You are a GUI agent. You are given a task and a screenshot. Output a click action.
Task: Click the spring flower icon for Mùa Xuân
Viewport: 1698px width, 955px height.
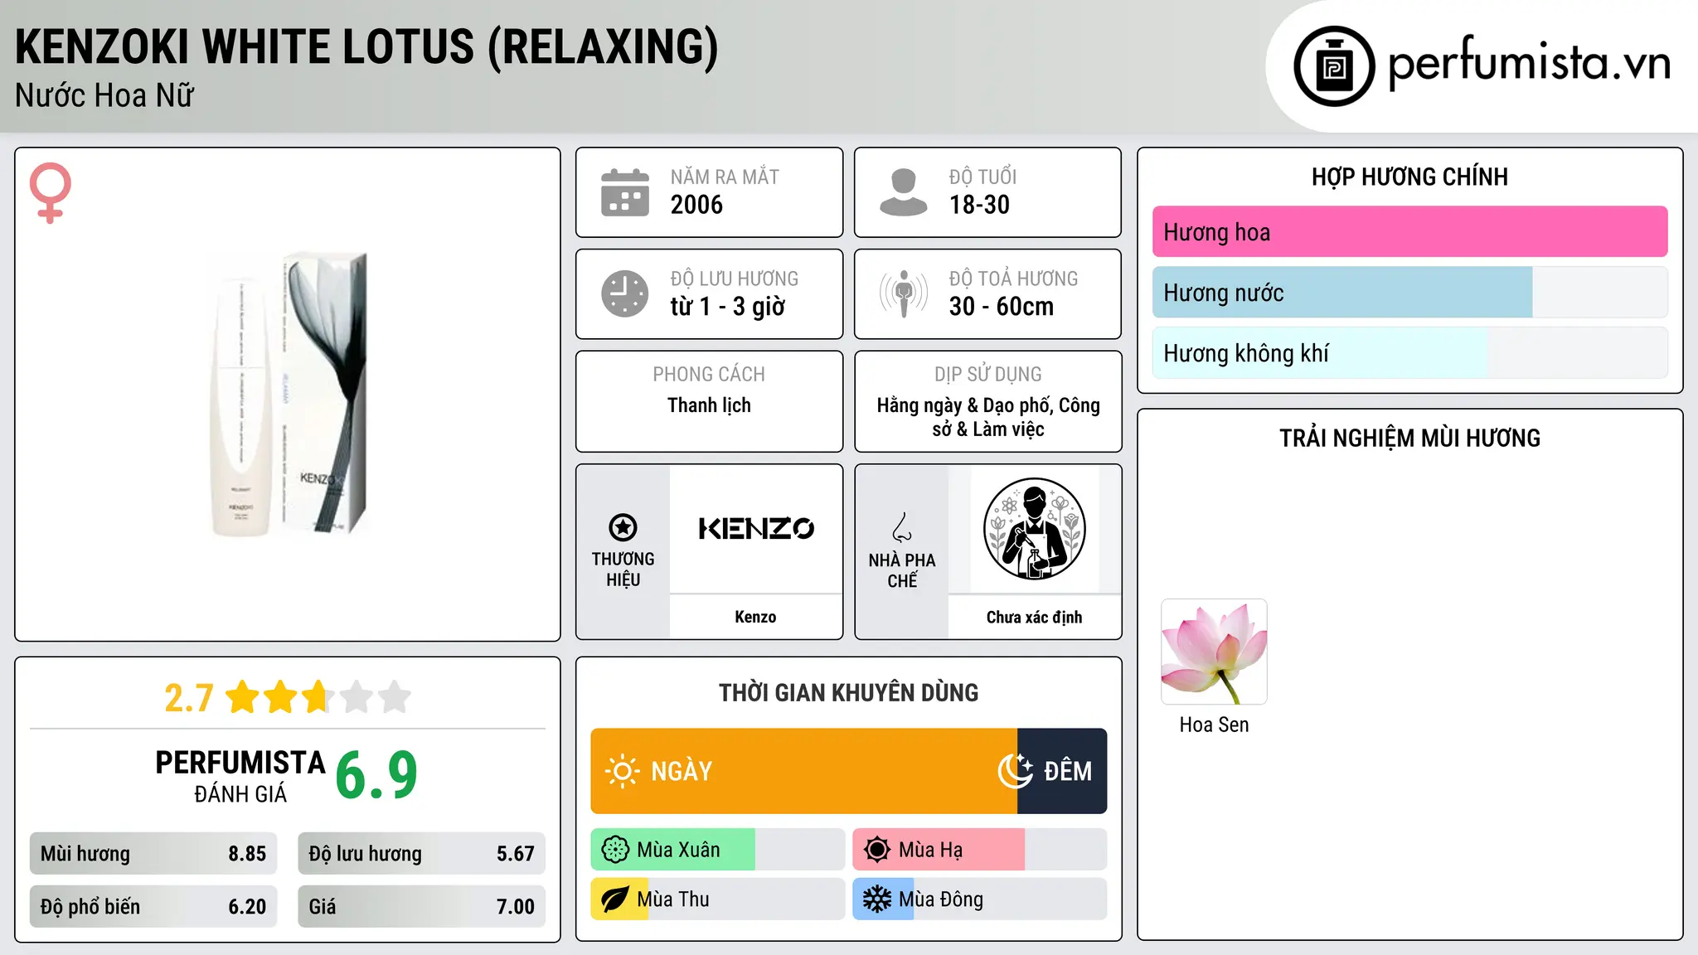point(615,850)
